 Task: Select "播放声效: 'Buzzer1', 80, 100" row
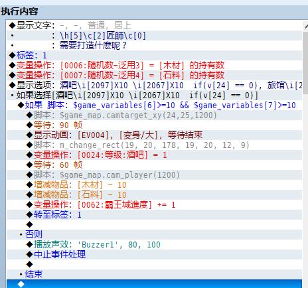tap(154, 244)
